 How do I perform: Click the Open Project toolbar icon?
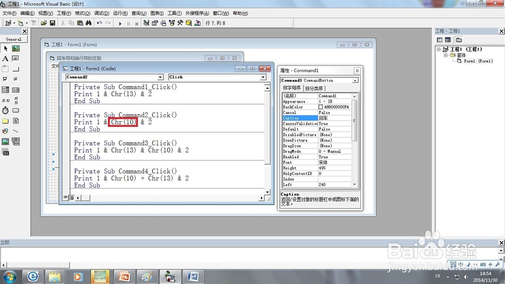tap(44, 23)
